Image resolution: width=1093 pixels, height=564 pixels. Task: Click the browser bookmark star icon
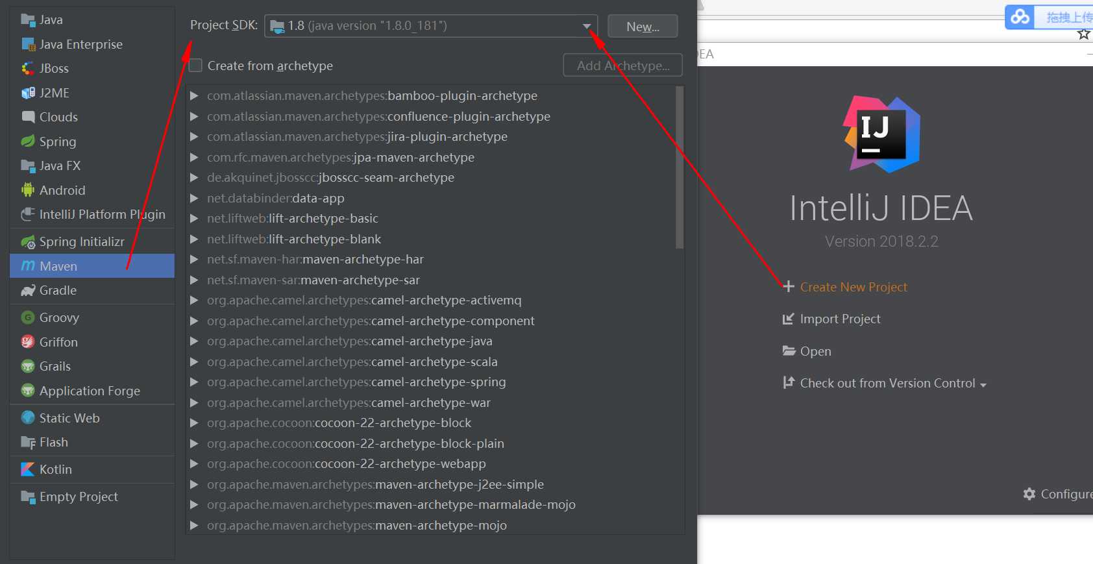click(1083, 34)
